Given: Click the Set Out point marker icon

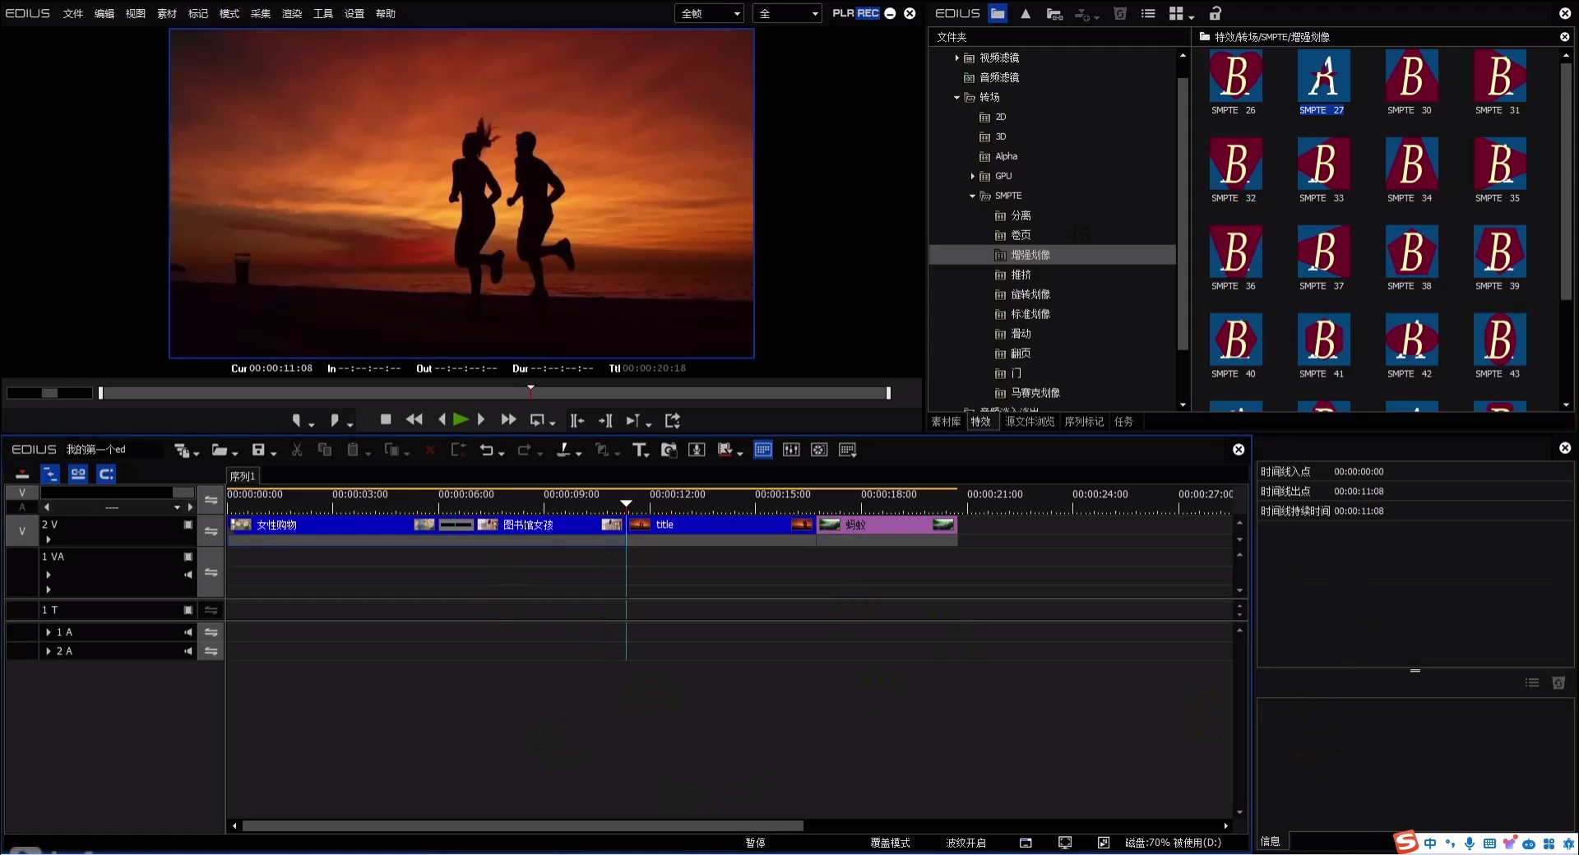Looking at the screenshot, I should 334,420.
